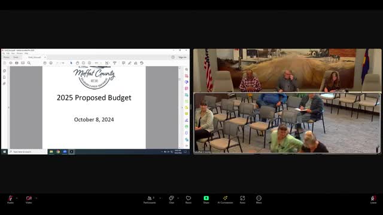The width and height of the screenshot is (383, 215).
Task: Open the Zoom Participants panel
Action: coord(150,199)
